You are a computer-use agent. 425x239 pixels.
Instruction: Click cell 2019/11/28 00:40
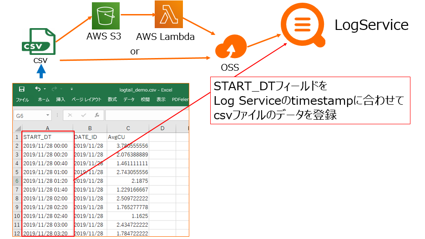(x=47, y=163)
